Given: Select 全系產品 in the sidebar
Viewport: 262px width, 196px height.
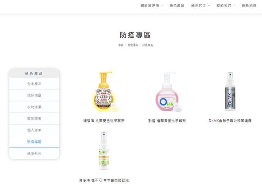Looking at the screenshot, I should pyautogui.click(x=34, y=84).
